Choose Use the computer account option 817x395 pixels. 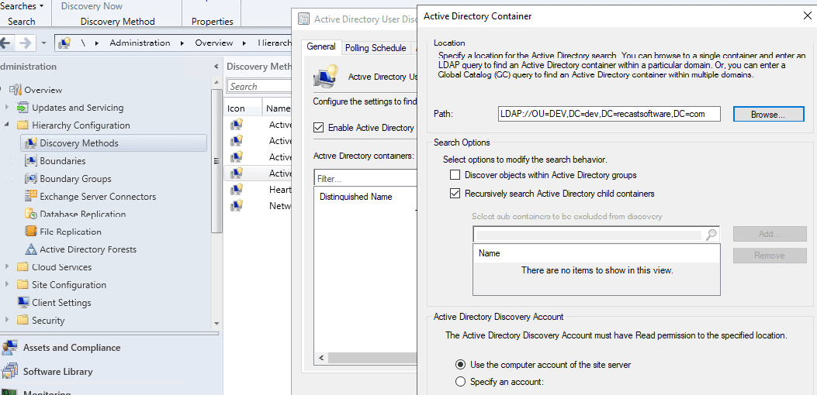point(461,365)
